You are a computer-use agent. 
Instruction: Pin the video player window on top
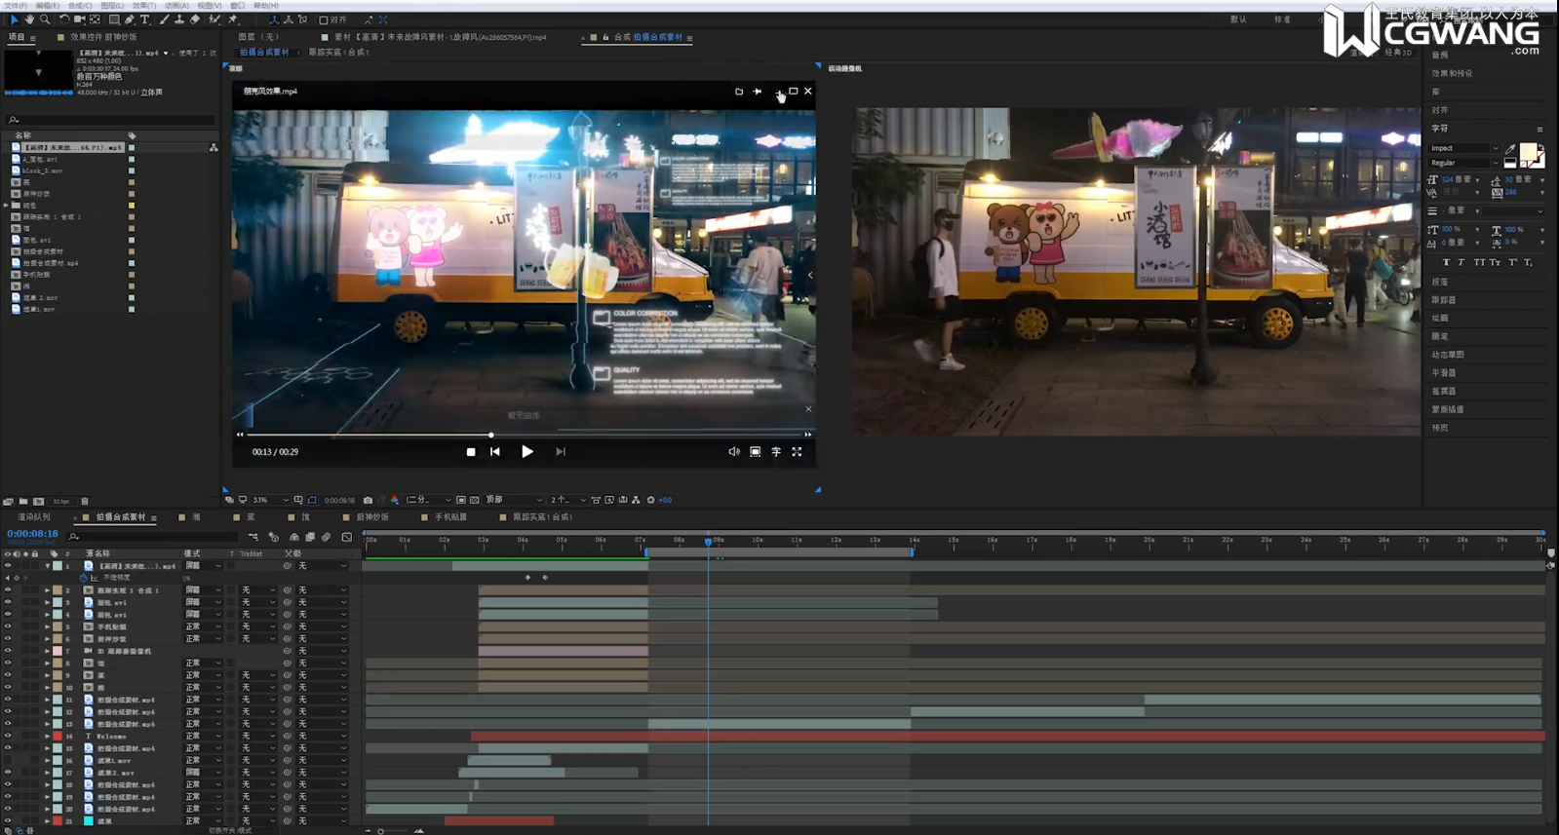[758, 92]
